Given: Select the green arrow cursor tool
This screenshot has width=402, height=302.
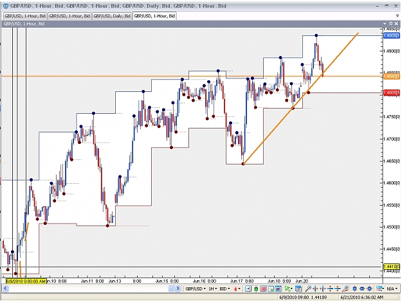Looking at the screenshot, I should (288, 289).
